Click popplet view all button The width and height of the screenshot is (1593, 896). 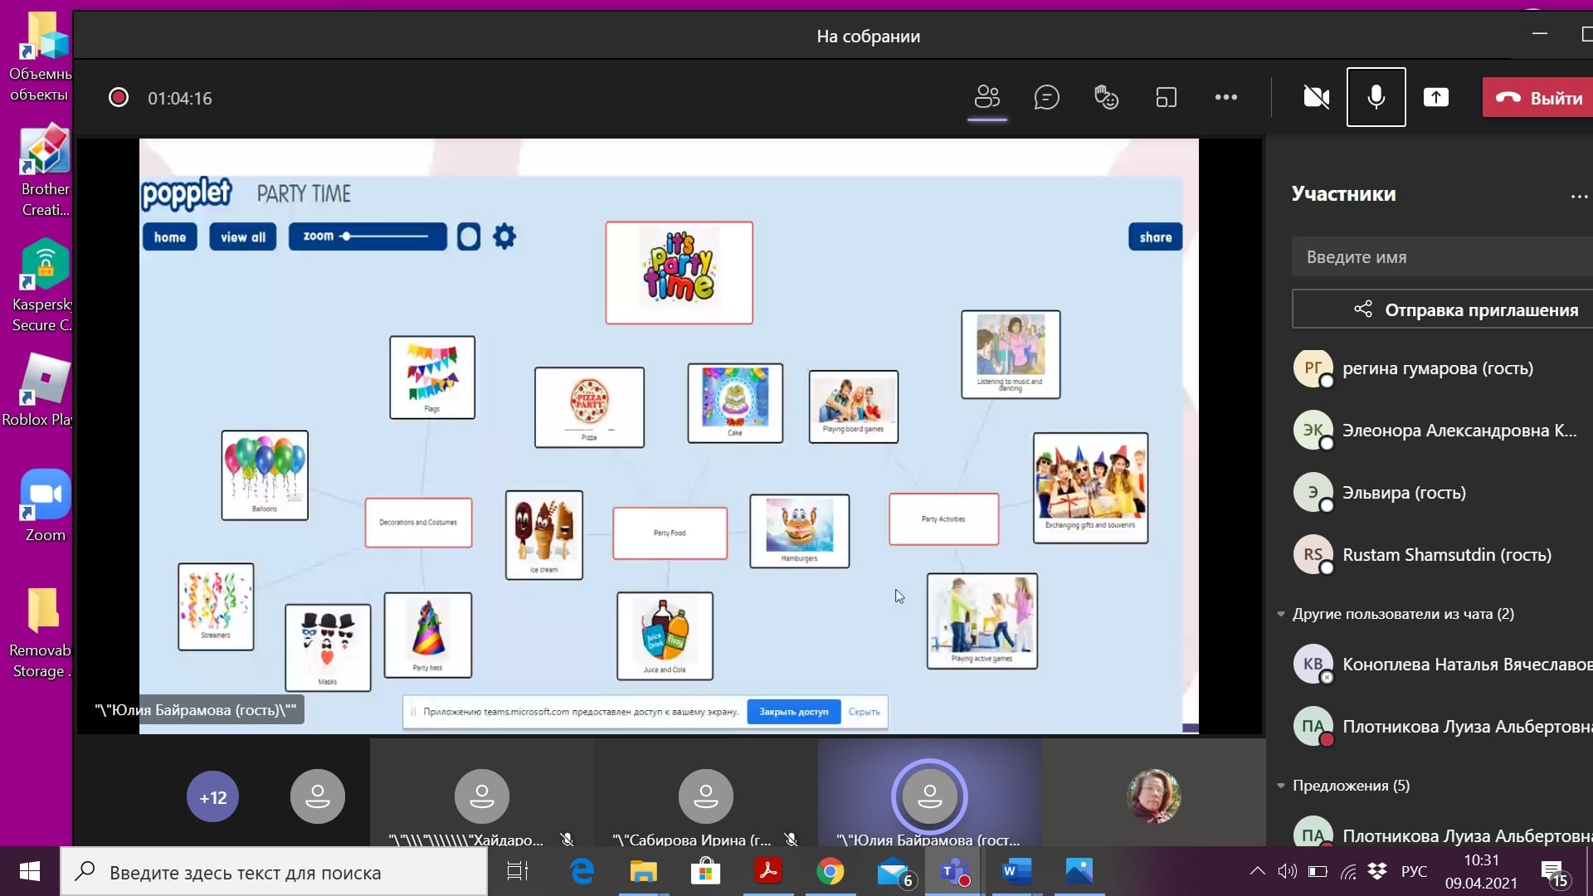(x=242, y=237)
